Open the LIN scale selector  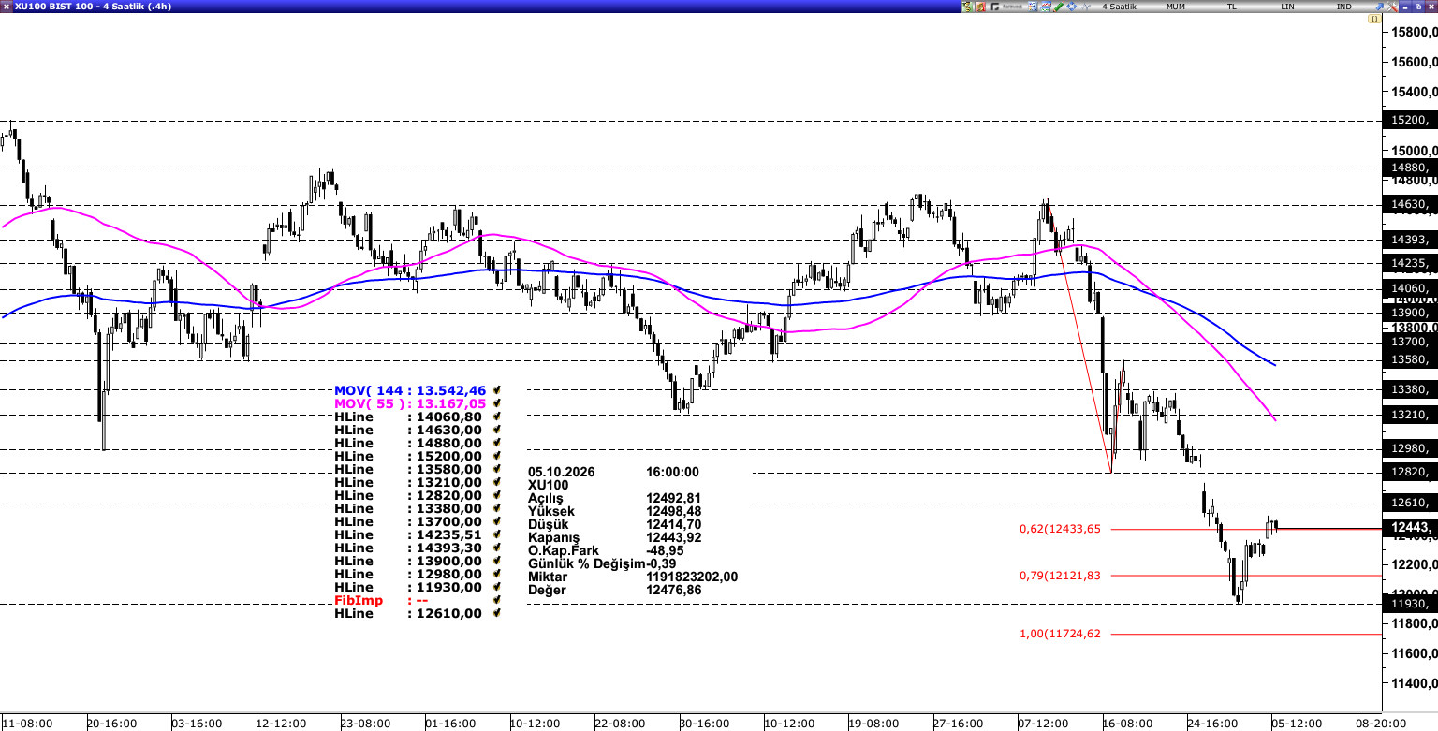1288,7
